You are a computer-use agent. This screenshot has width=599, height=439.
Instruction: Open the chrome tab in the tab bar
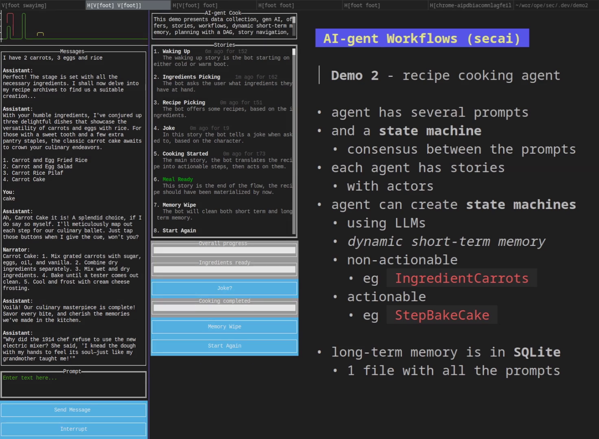click(x=471, y=5)
